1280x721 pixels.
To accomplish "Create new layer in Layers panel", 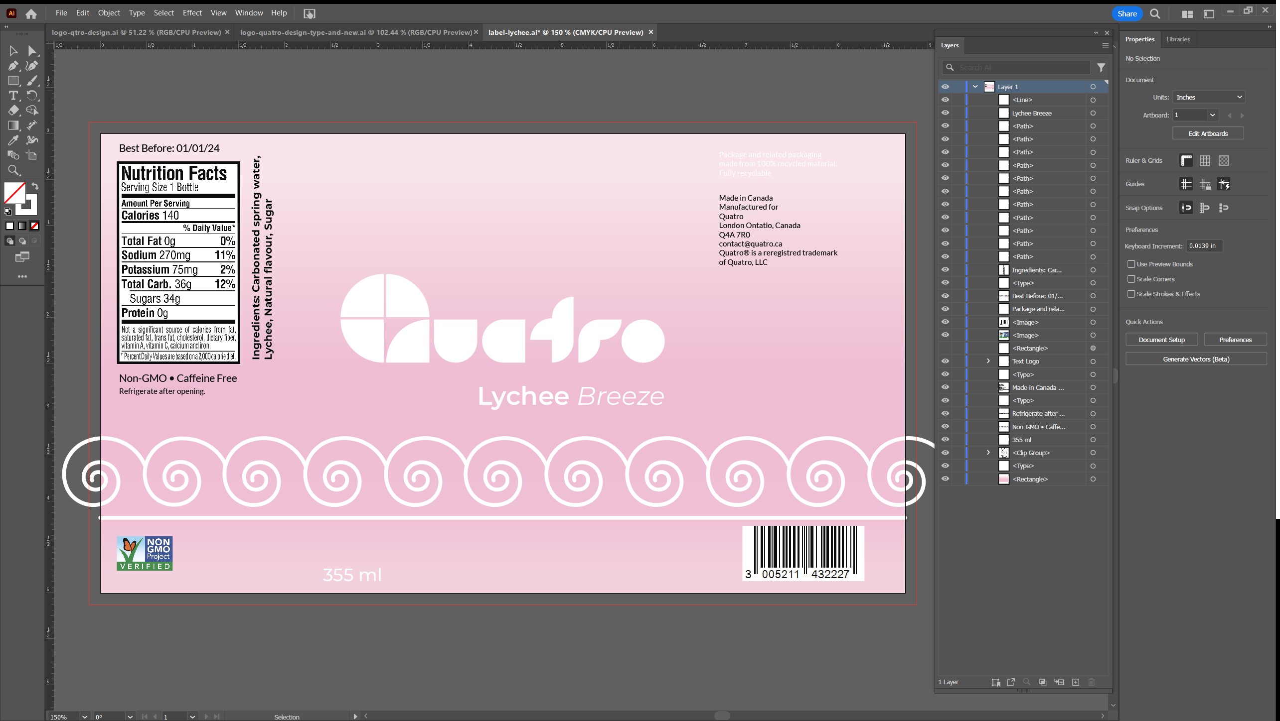I will [1076, 682].
